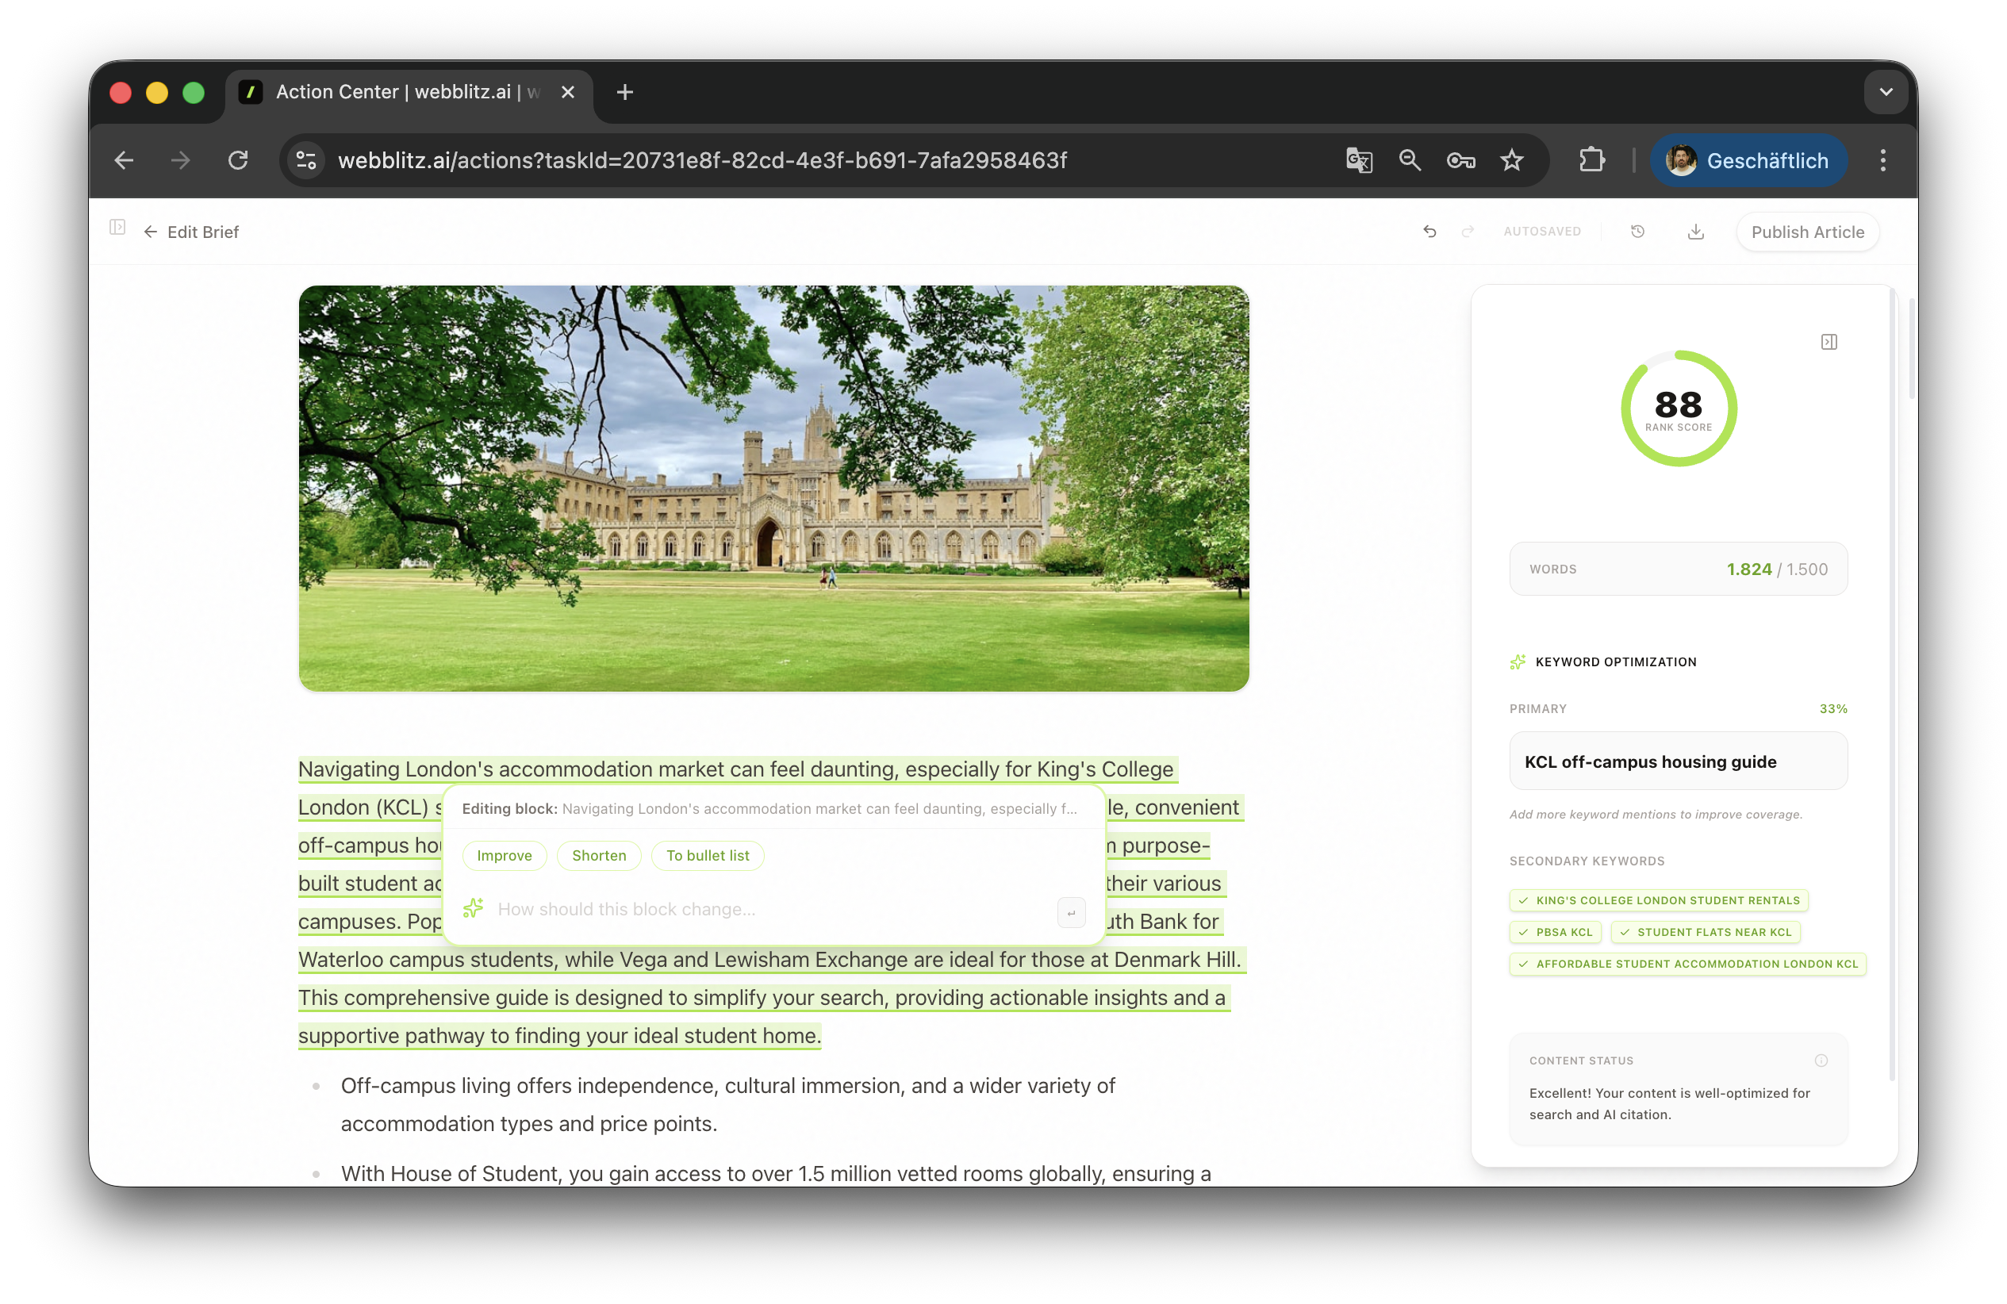
Task: Submit block change with enter icon
Action: [x=1071, y=912]
